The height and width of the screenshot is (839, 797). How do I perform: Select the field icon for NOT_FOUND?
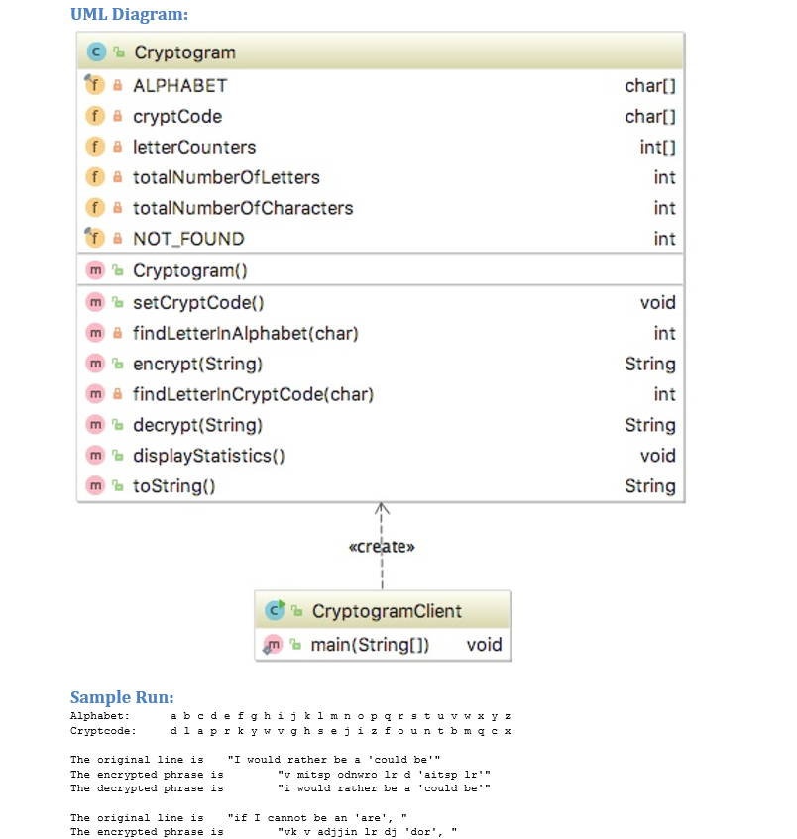[x=95, y=239]
